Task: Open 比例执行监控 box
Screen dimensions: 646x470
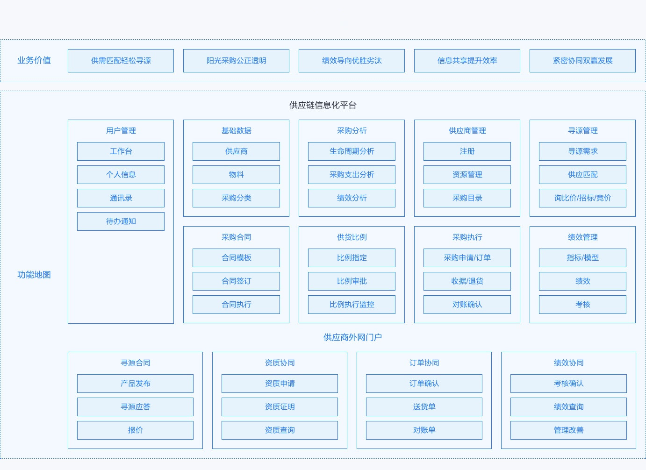Action: tap(352, 305)
